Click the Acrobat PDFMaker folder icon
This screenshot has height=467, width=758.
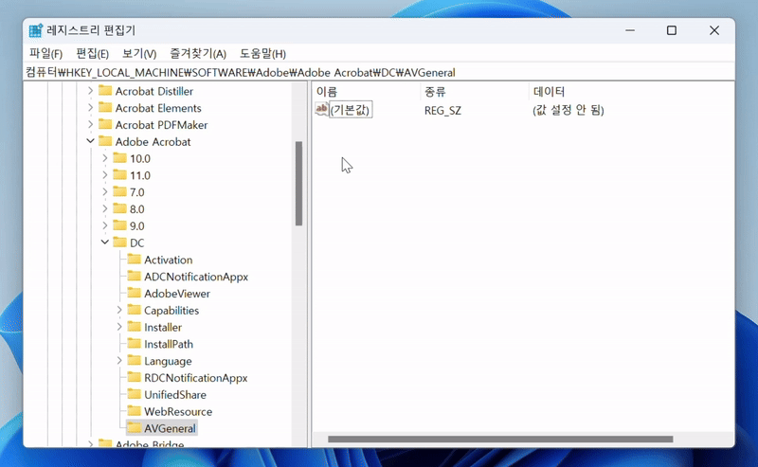tap(105, 124)
